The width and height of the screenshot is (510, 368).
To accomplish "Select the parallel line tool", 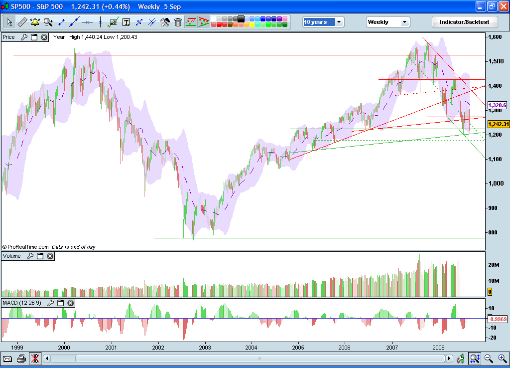I will point(152,22).
